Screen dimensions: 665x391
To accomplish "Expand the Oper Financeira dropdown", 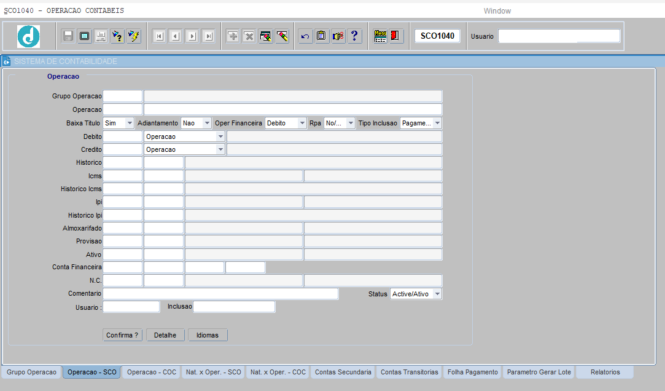I will (301, 124).
